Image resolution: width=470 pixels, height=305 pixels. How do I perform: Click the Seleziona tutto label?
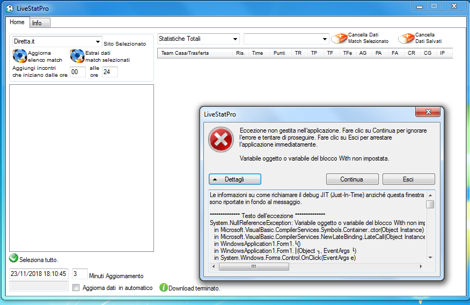pos(39,260)
